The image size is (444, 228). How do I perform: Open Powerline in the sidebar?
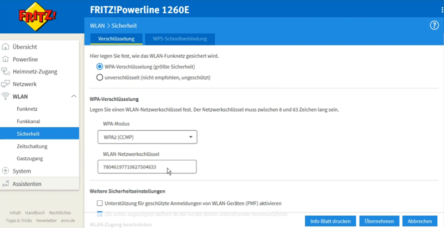click(25, 60)
